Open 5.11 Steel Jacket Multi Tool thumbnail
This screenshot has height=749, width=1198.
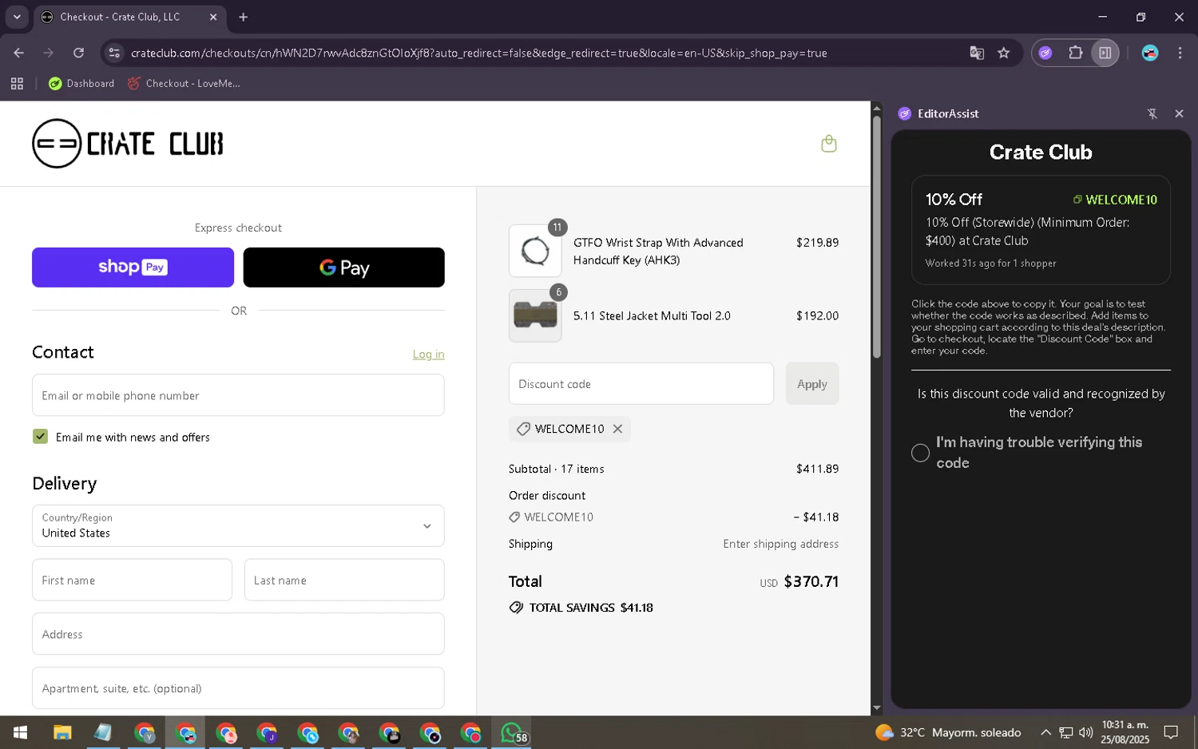pos(535,315)
